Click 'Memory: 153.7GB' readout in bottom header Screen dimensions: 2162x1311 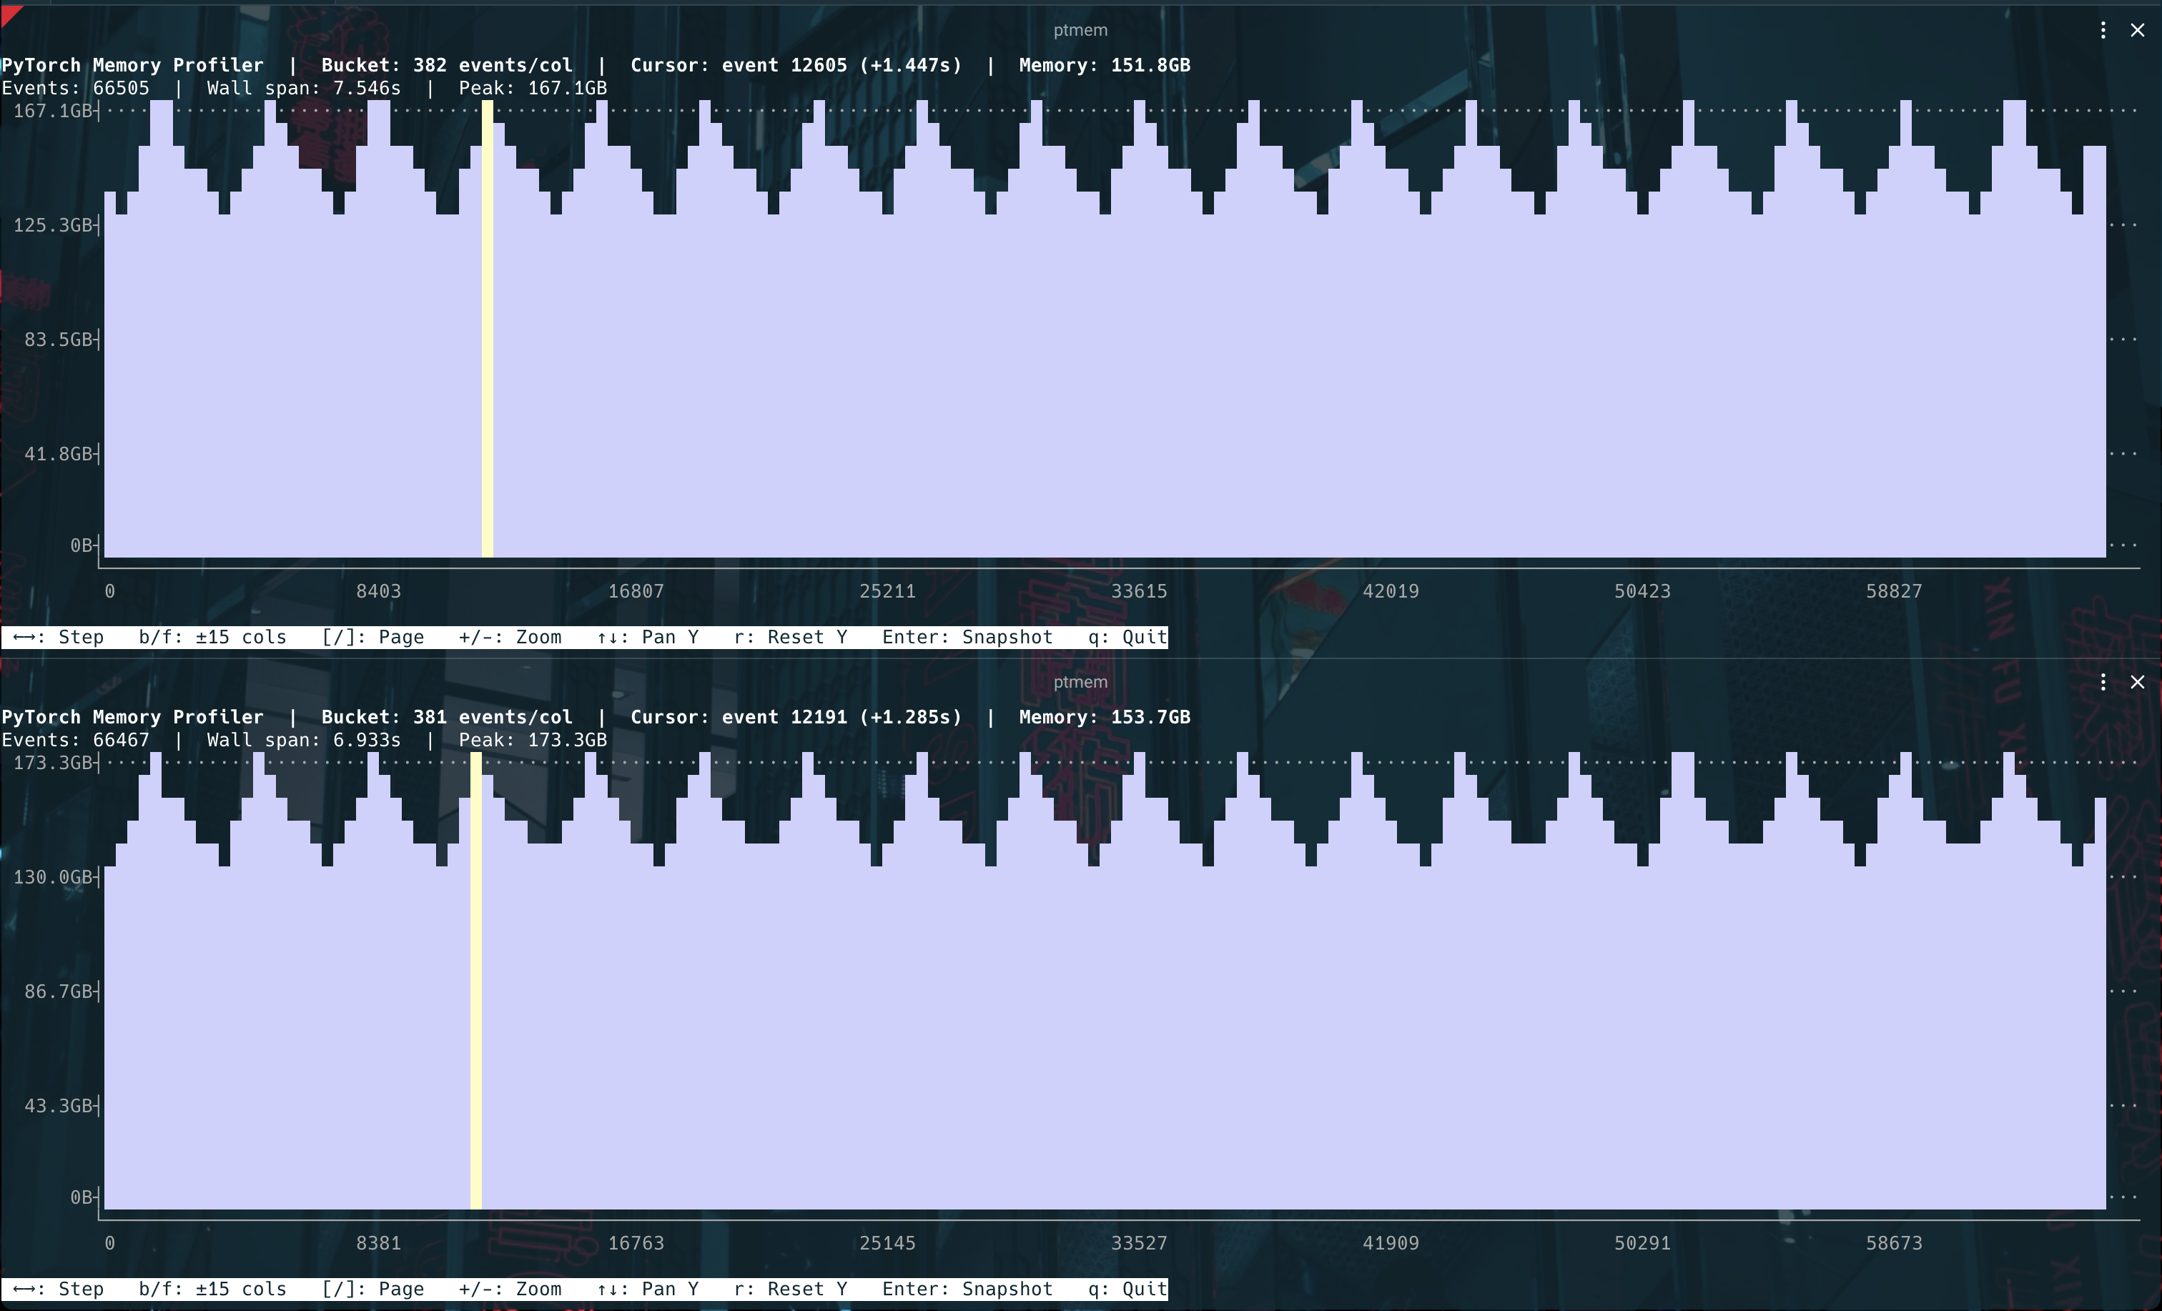coord(1105,717)
